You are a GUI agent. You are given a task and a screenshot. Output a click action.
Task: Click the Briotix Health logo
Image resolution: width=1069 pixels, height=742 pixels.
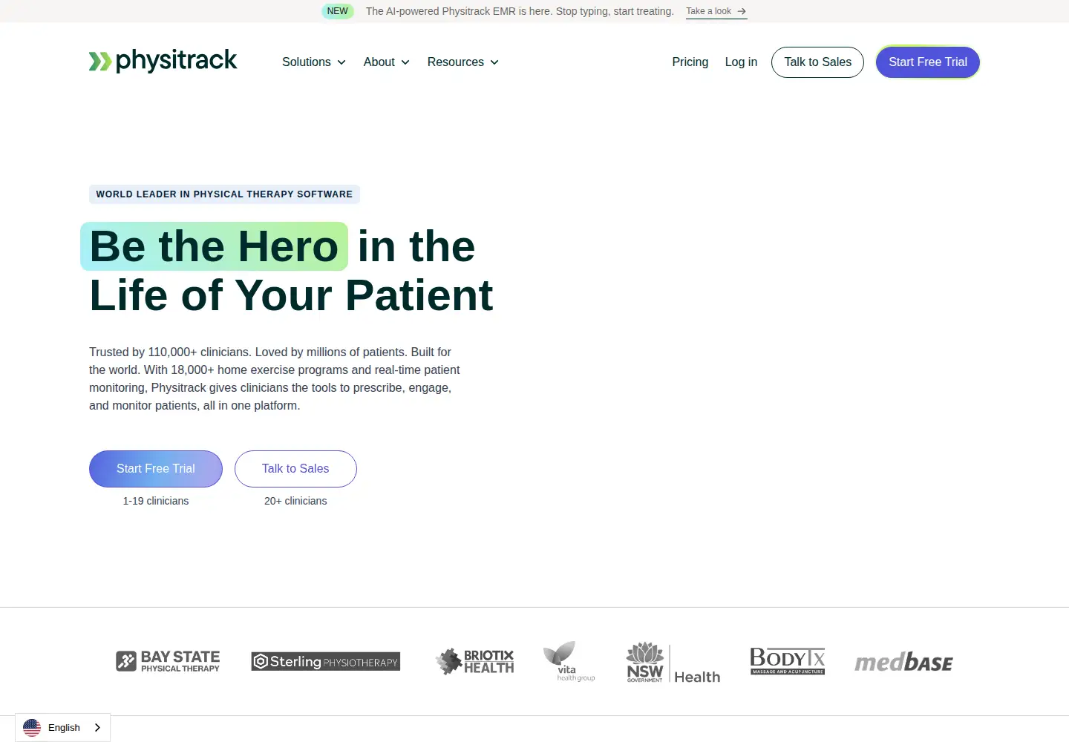474,661
